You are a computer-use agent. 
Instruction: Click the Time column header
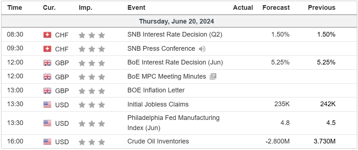(x=15, y=8)
